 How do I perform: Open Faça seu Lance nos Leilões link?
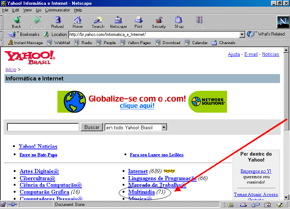click(x=157, y=155)
